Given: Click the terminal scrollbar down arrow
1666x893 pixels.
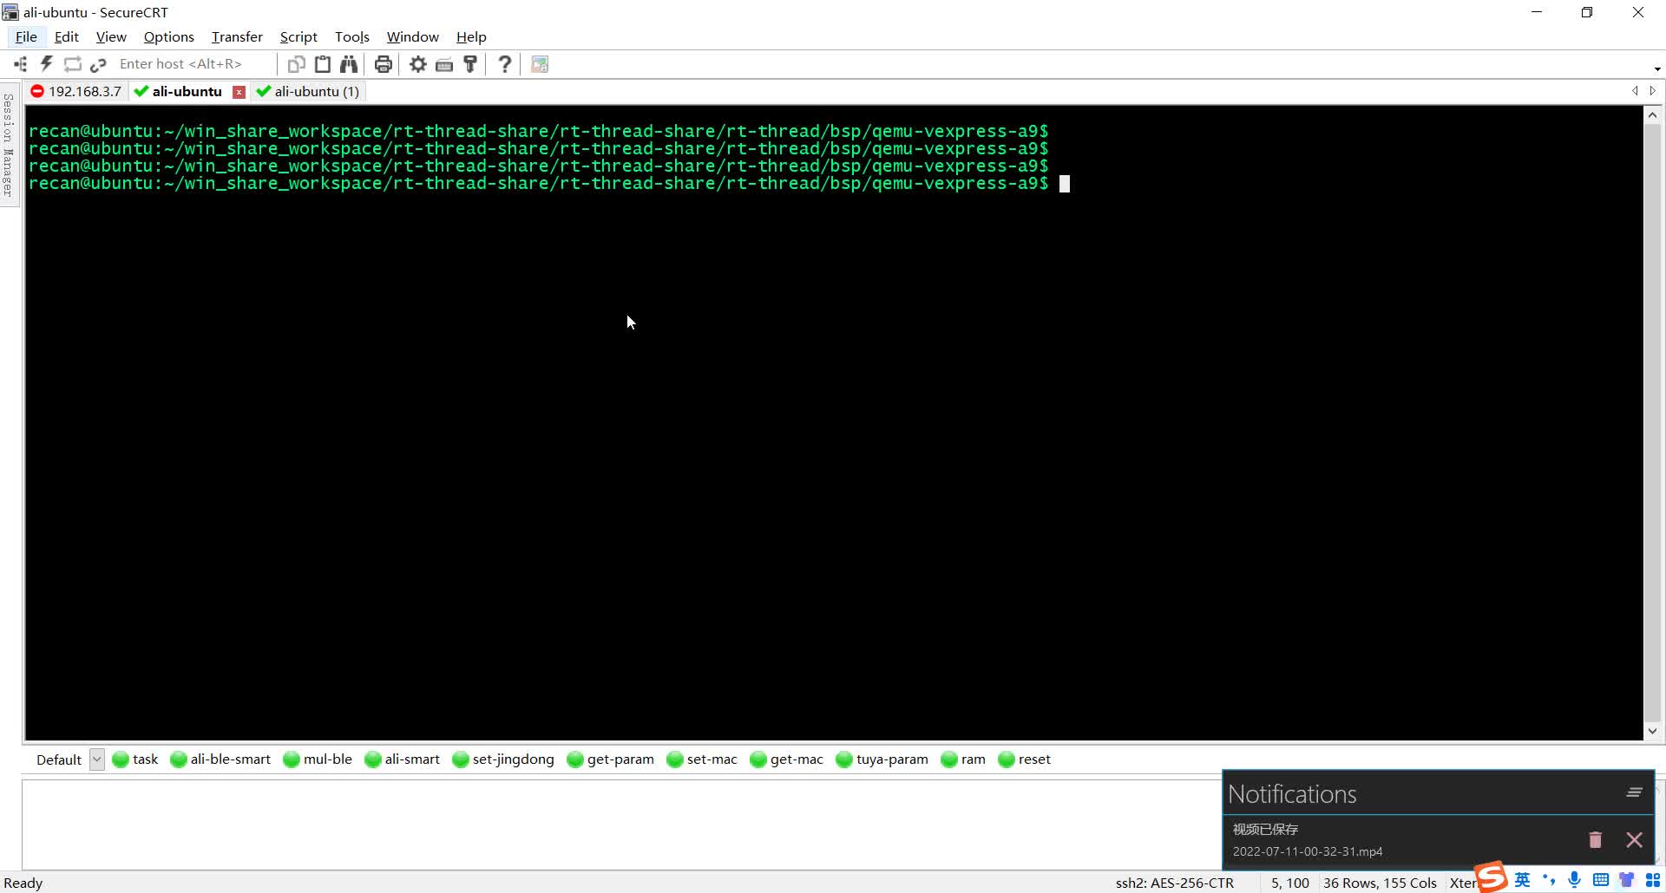Looking at the screenshot, I should pyautogui.click(x=1652, y=731).
